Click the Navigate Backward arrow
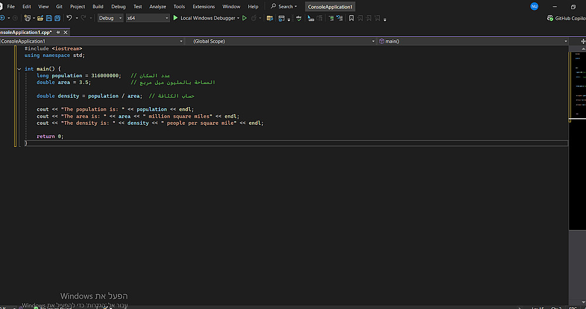The image size is (586, 309). click(2, 18)
